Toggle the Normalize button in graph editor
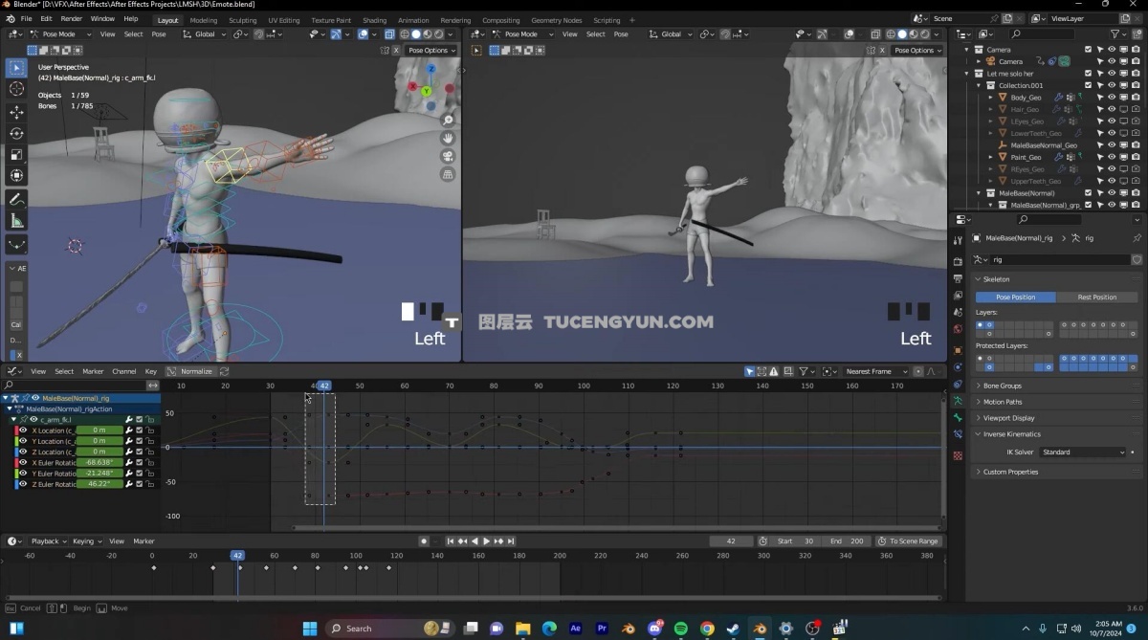The width and height of the screenshot is (1148, 640). coord(190,371)
